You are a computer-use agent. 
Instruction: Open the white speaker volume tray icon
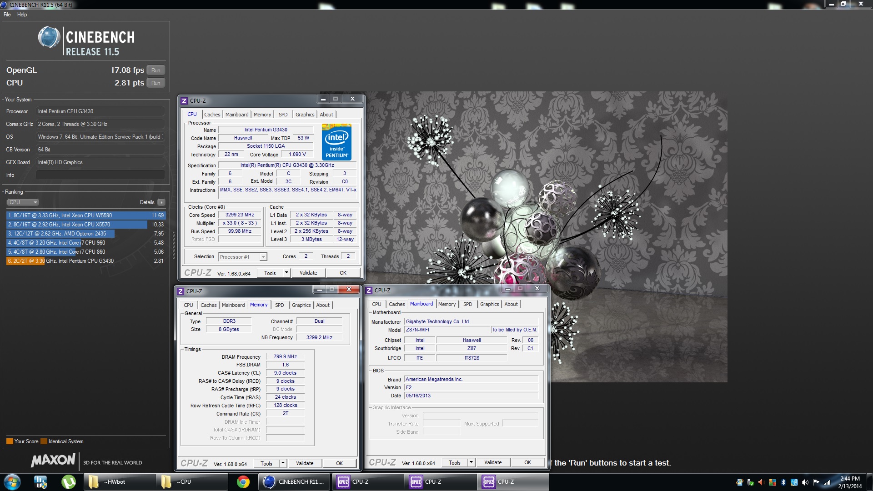coord(805,482)
